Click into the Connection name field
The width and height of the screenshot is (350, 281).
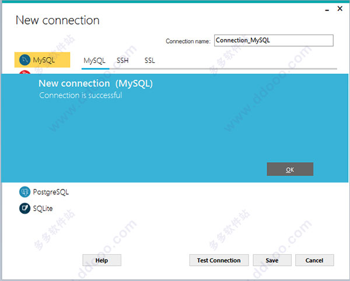tap(274, 40)
